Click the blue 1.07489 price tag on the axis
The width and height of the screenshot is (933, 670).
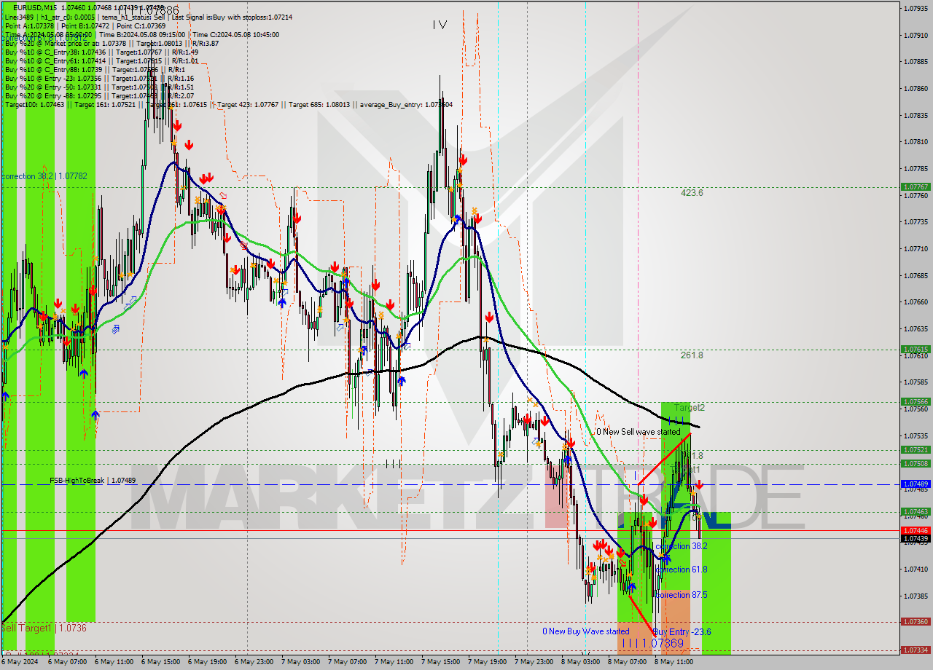tap(916, 483)
